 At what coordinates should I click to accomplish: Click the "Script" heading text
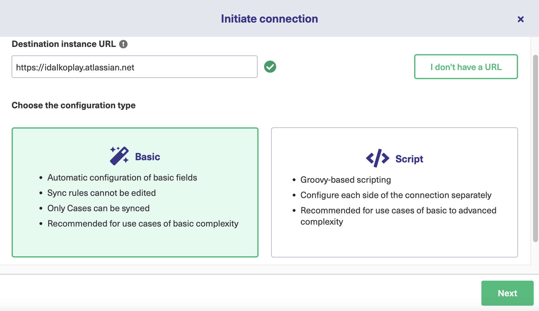tap(409, 159)
